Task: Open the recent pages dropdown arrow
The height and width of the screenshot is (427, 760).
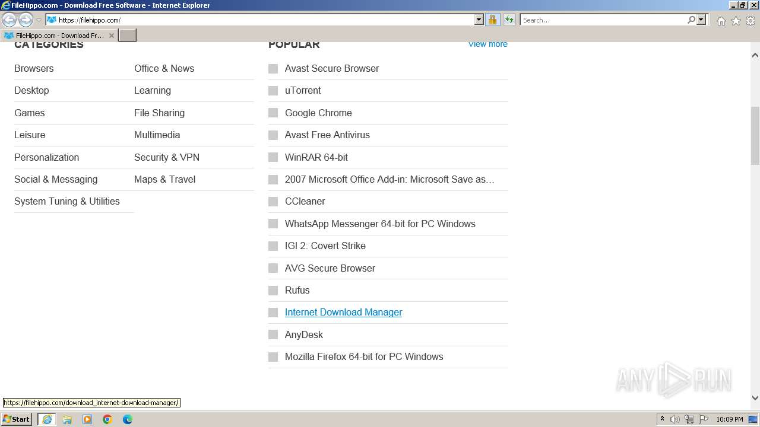Action: coord(39,20)
